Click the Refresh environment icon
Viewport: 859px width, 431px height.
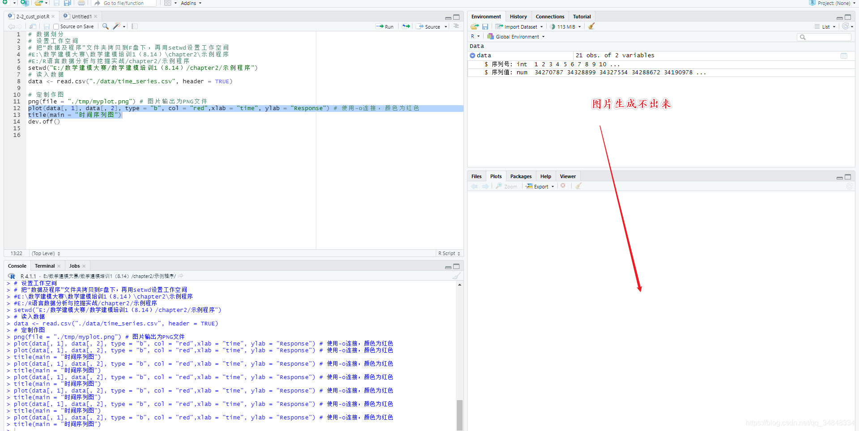point(845,26)
